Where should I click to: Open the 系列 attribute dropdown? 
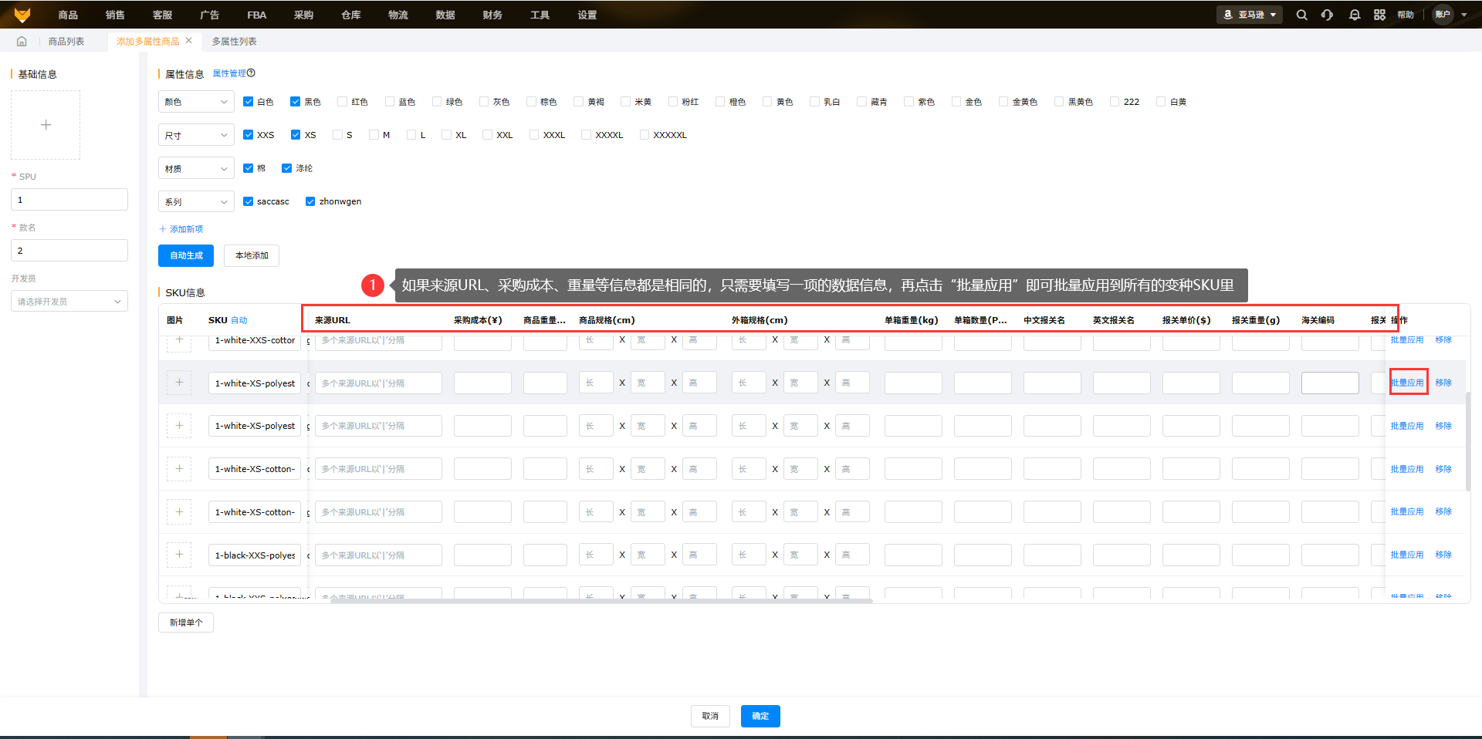pyautogui.click(x=196, y=201)
